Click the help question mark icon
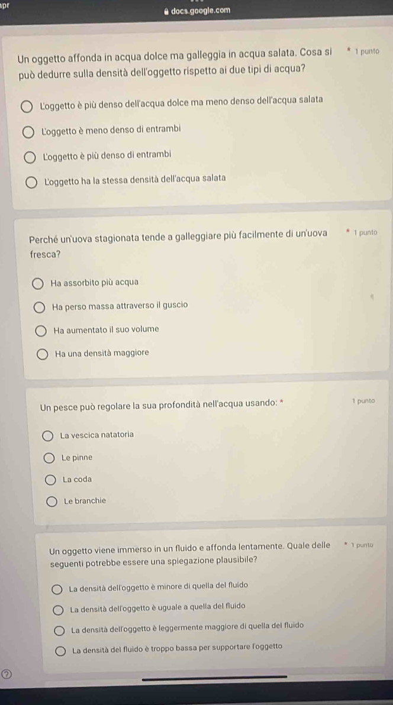 click(7, 674)
